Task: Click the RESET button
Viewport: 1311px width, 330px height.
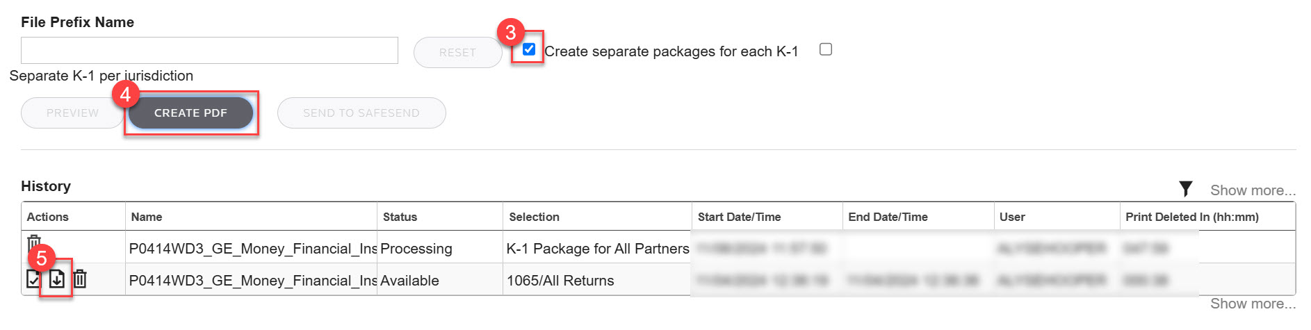Action: pos(457,52)
